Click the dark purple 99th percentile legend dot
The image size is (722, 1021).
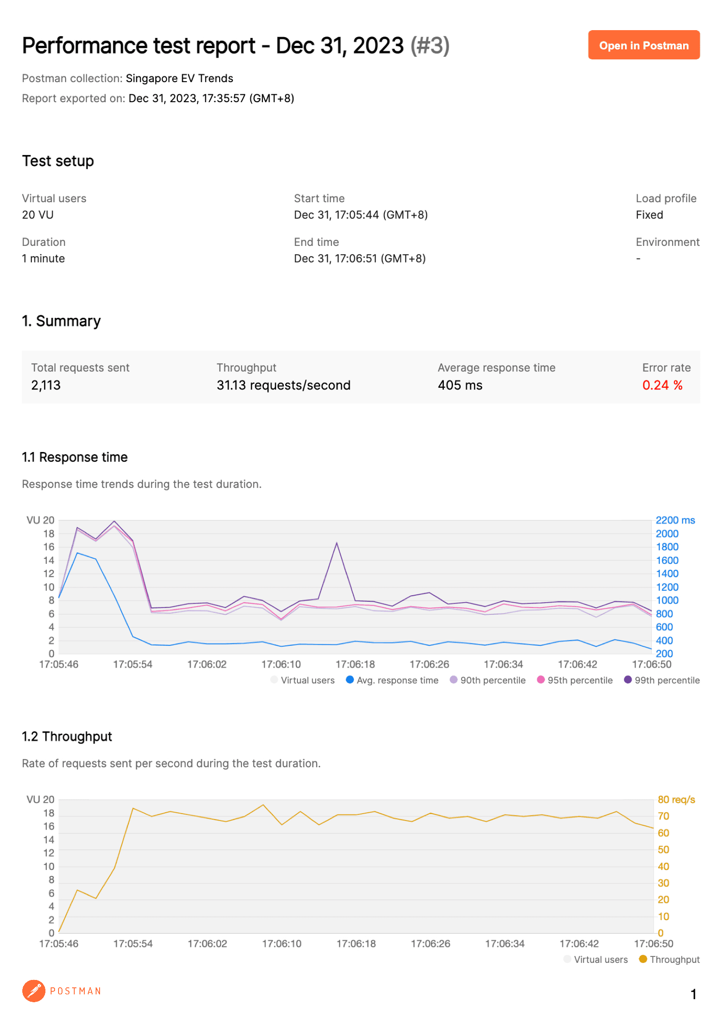(628, 680)
